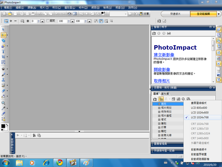Viewport: 222px width, 167px height.
Task: Expand the 印章 tree node
Action: pos(159,127)
